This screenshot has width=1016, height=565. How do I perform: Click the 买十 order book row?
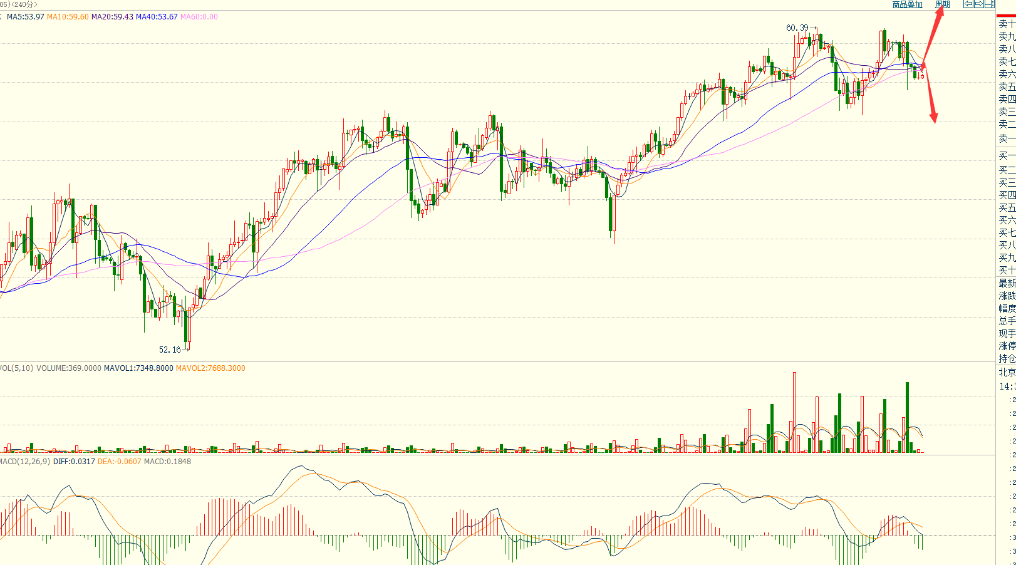coord(1007,270)
